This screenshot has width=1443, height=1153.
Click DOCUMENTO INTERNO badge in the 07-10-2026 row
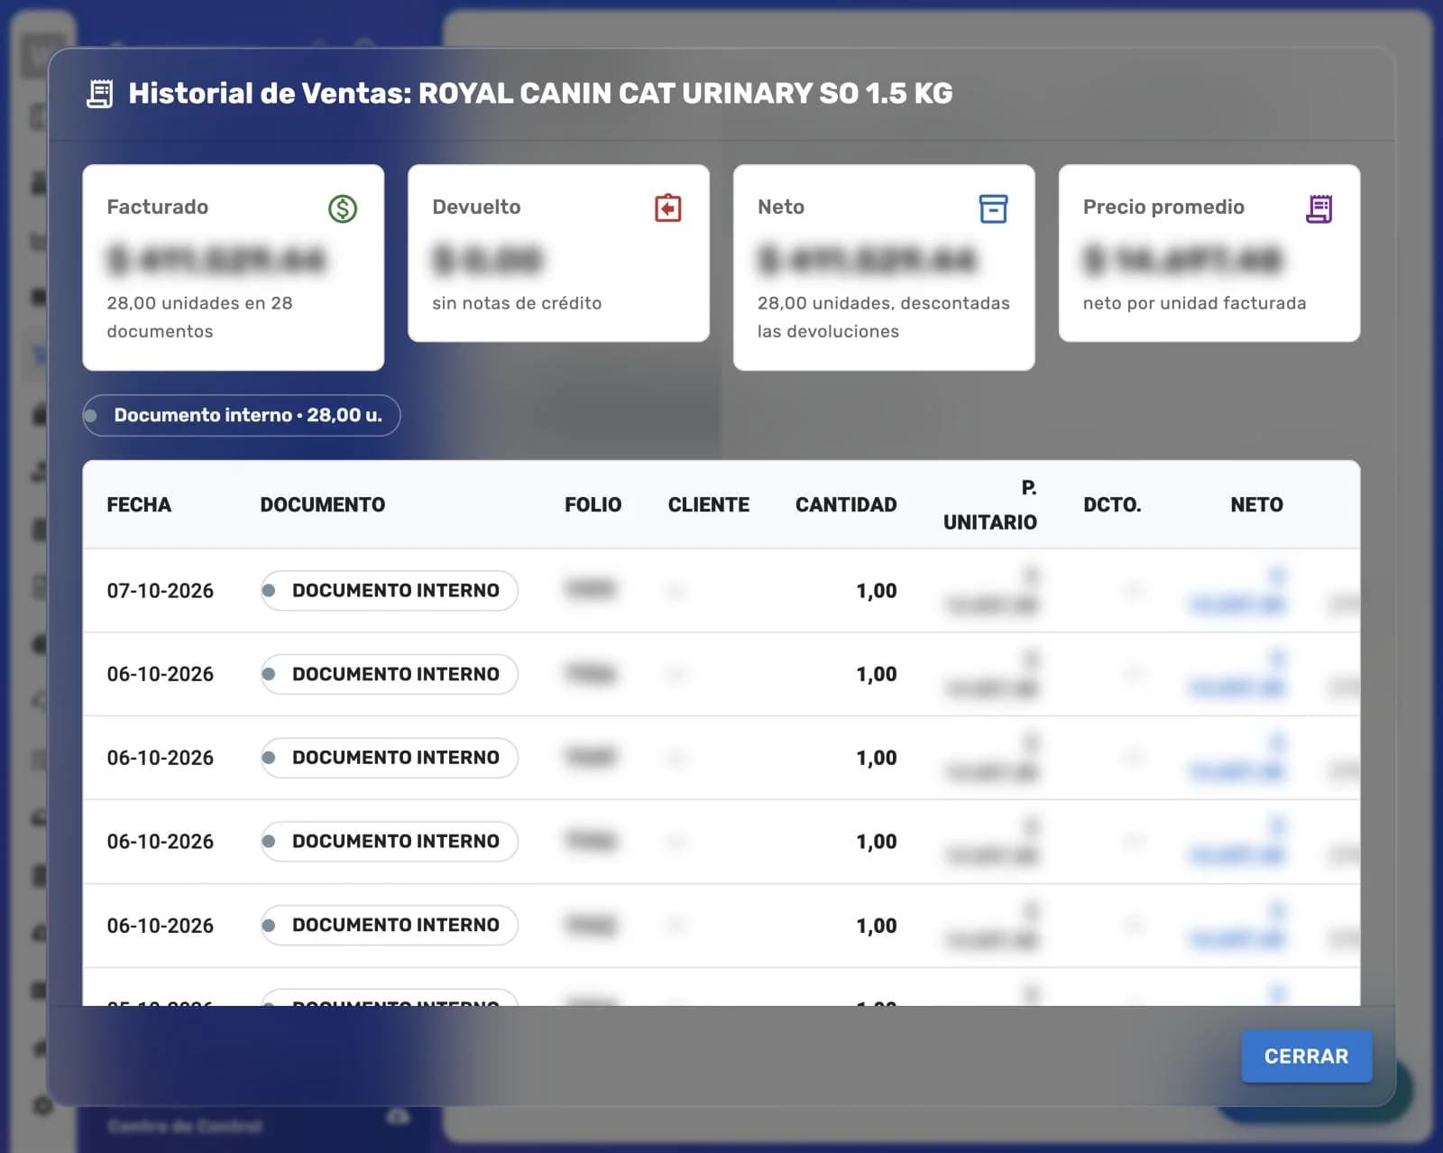point(390,591)
